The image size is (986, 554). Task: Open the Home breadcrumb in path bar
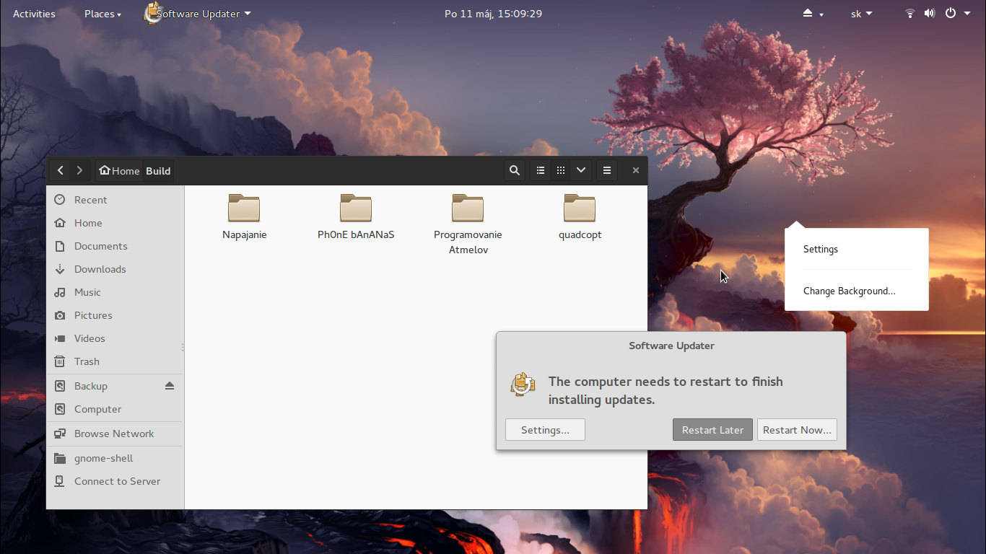tap(120, 171)
